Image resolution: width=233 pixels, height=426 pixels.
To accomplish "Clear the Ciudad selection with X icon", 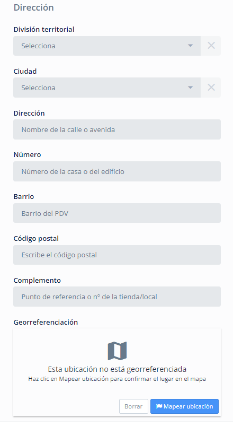I will tap(211, 88).
